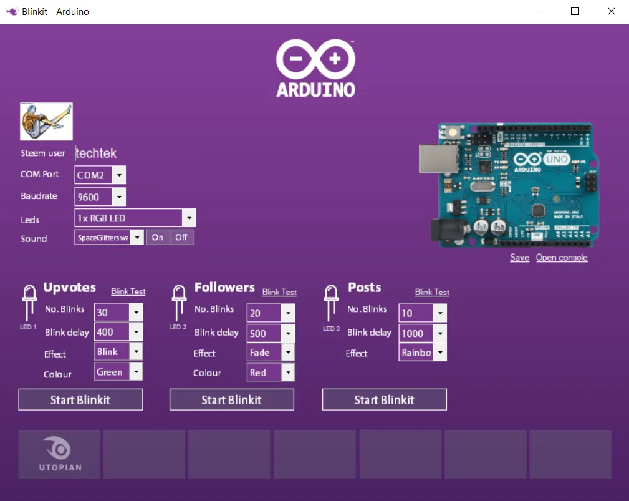The height and width of the screenshot is (501, 629).
Task: Close the Blinkit window
Action: coord(611,11)
